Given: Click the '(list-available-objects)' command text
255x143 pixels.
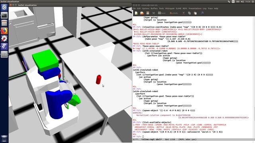Looking at the screenshot, I should click(157, 122).
